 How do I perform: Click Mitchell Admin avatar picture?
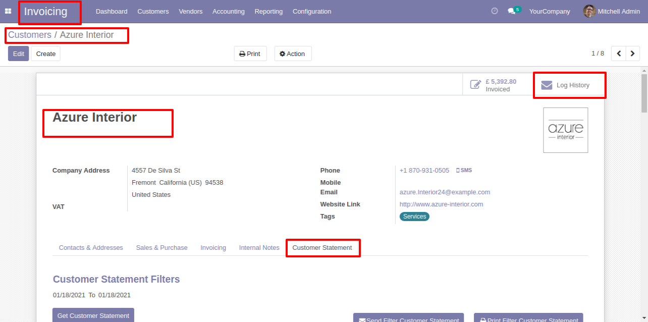[x=589, y=11]
